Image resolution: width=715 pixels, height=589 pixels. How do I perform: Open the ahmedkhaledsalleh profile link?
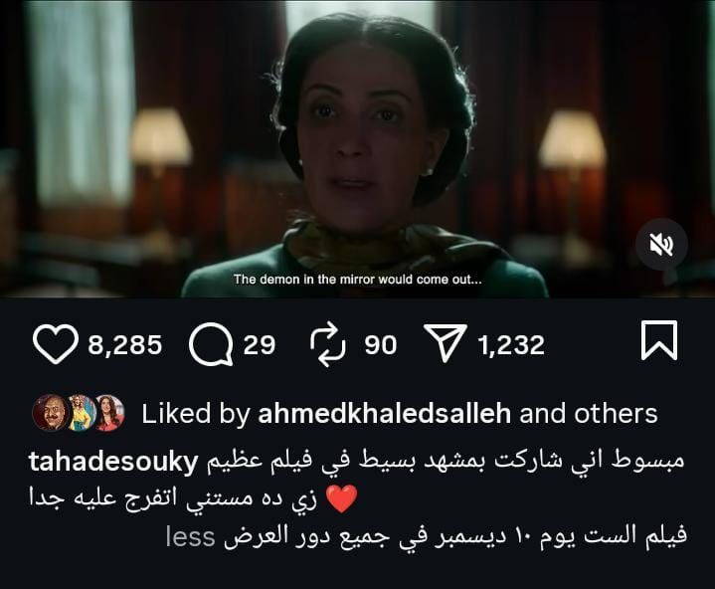(385, 414)
